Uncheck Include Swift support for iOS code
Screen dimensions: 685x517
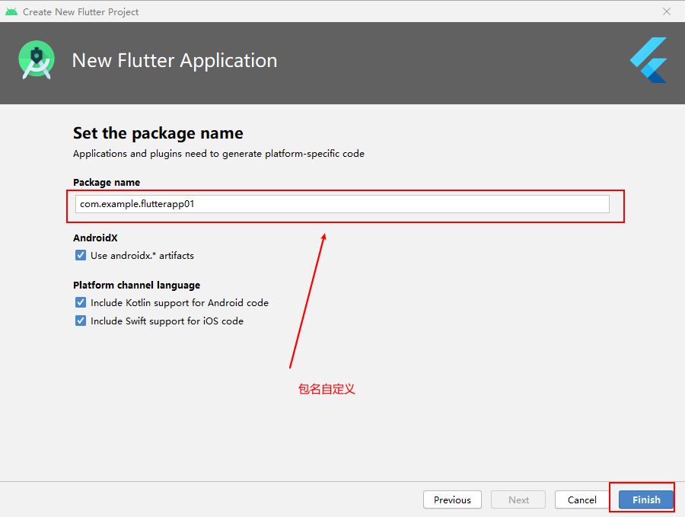(81, 321)
